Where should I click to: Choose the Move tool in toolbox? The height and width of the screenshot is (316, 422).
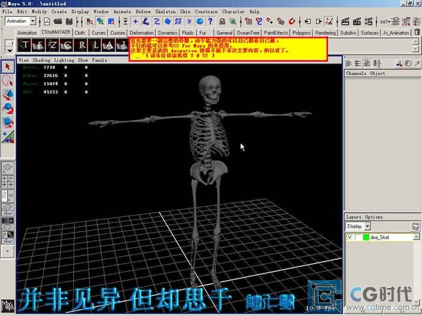tap(8, 94)
